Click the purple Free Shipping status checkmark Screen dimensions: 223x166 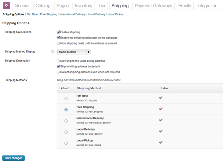(x=161, y=109)
